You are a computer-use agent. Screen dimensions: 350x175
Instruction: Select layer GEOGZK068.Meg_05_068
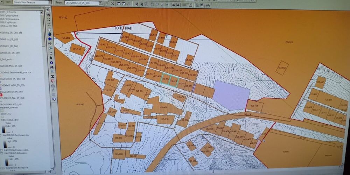pos(11,66)
